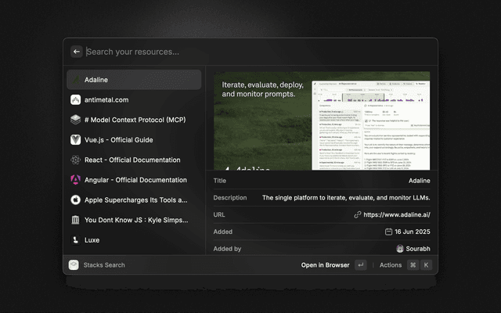Viewport: 501px width, 313px height.
Task: Click the Apple logo icon in list
Action: [x=76, y=200]
